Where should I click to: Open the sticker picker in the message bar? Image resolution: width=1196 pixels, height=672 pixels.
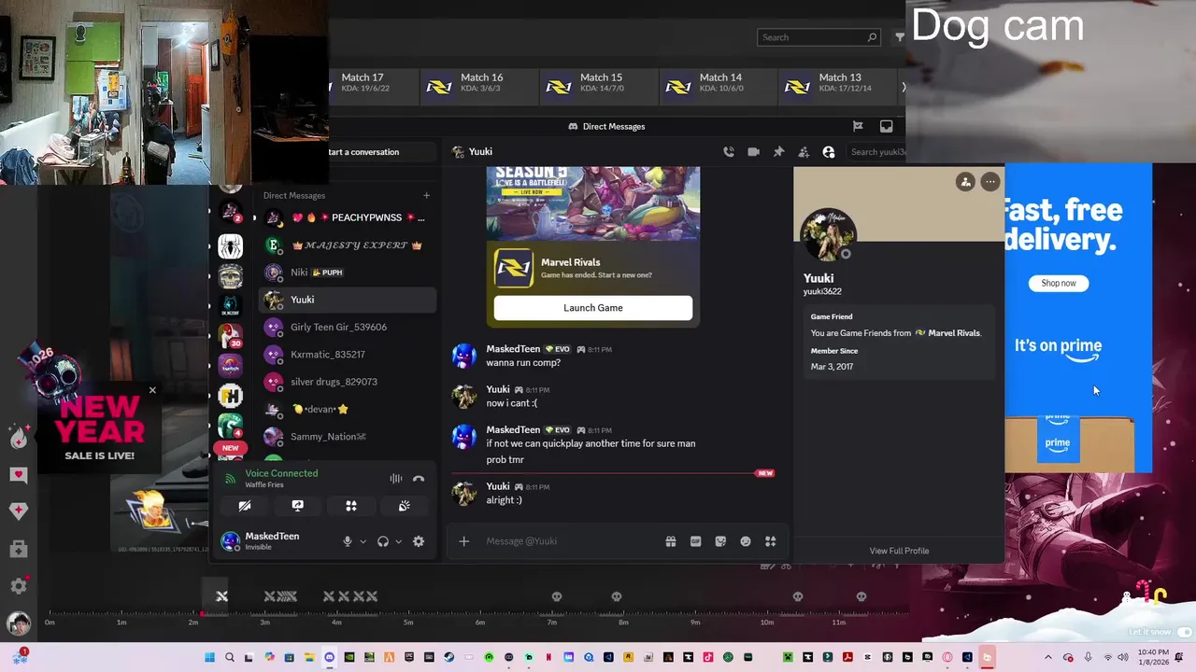coord(720,541)
